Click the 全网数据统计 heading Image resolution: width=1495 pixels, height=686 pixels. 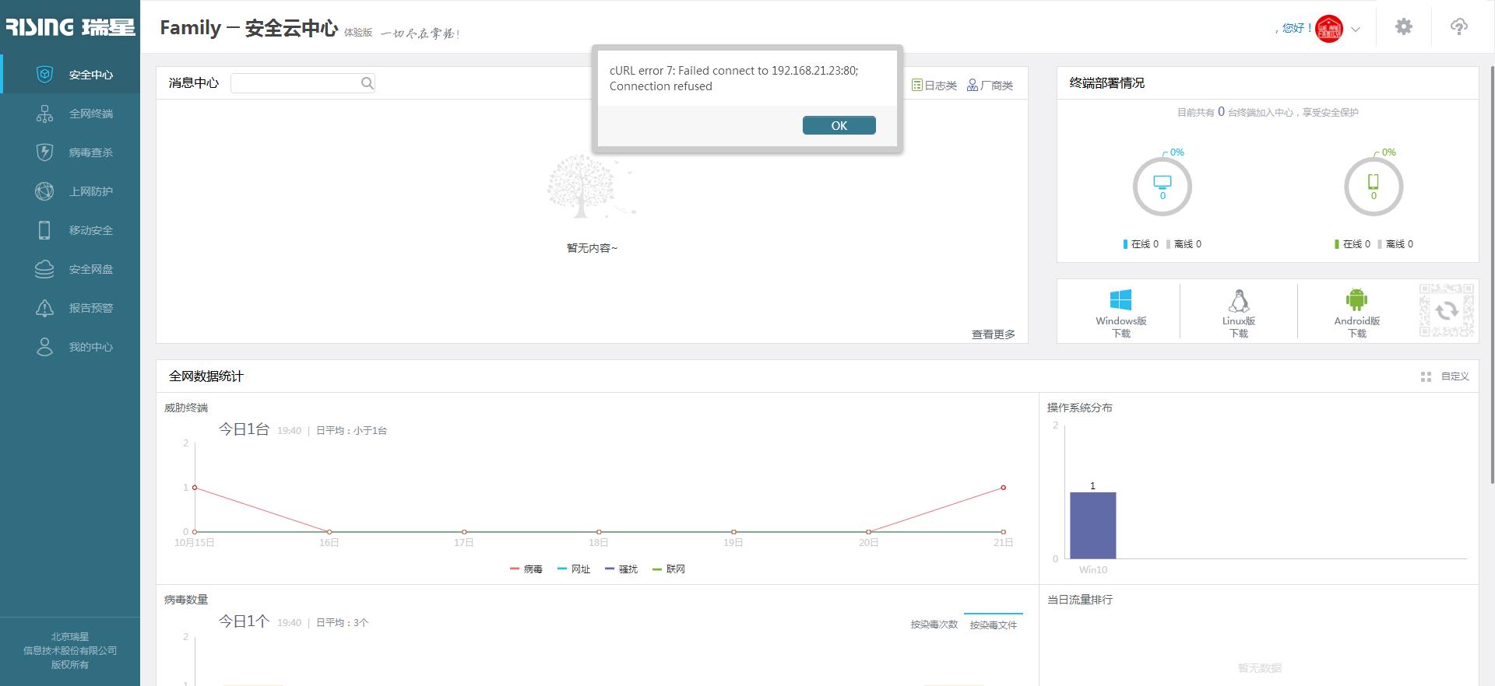point(206,376)
